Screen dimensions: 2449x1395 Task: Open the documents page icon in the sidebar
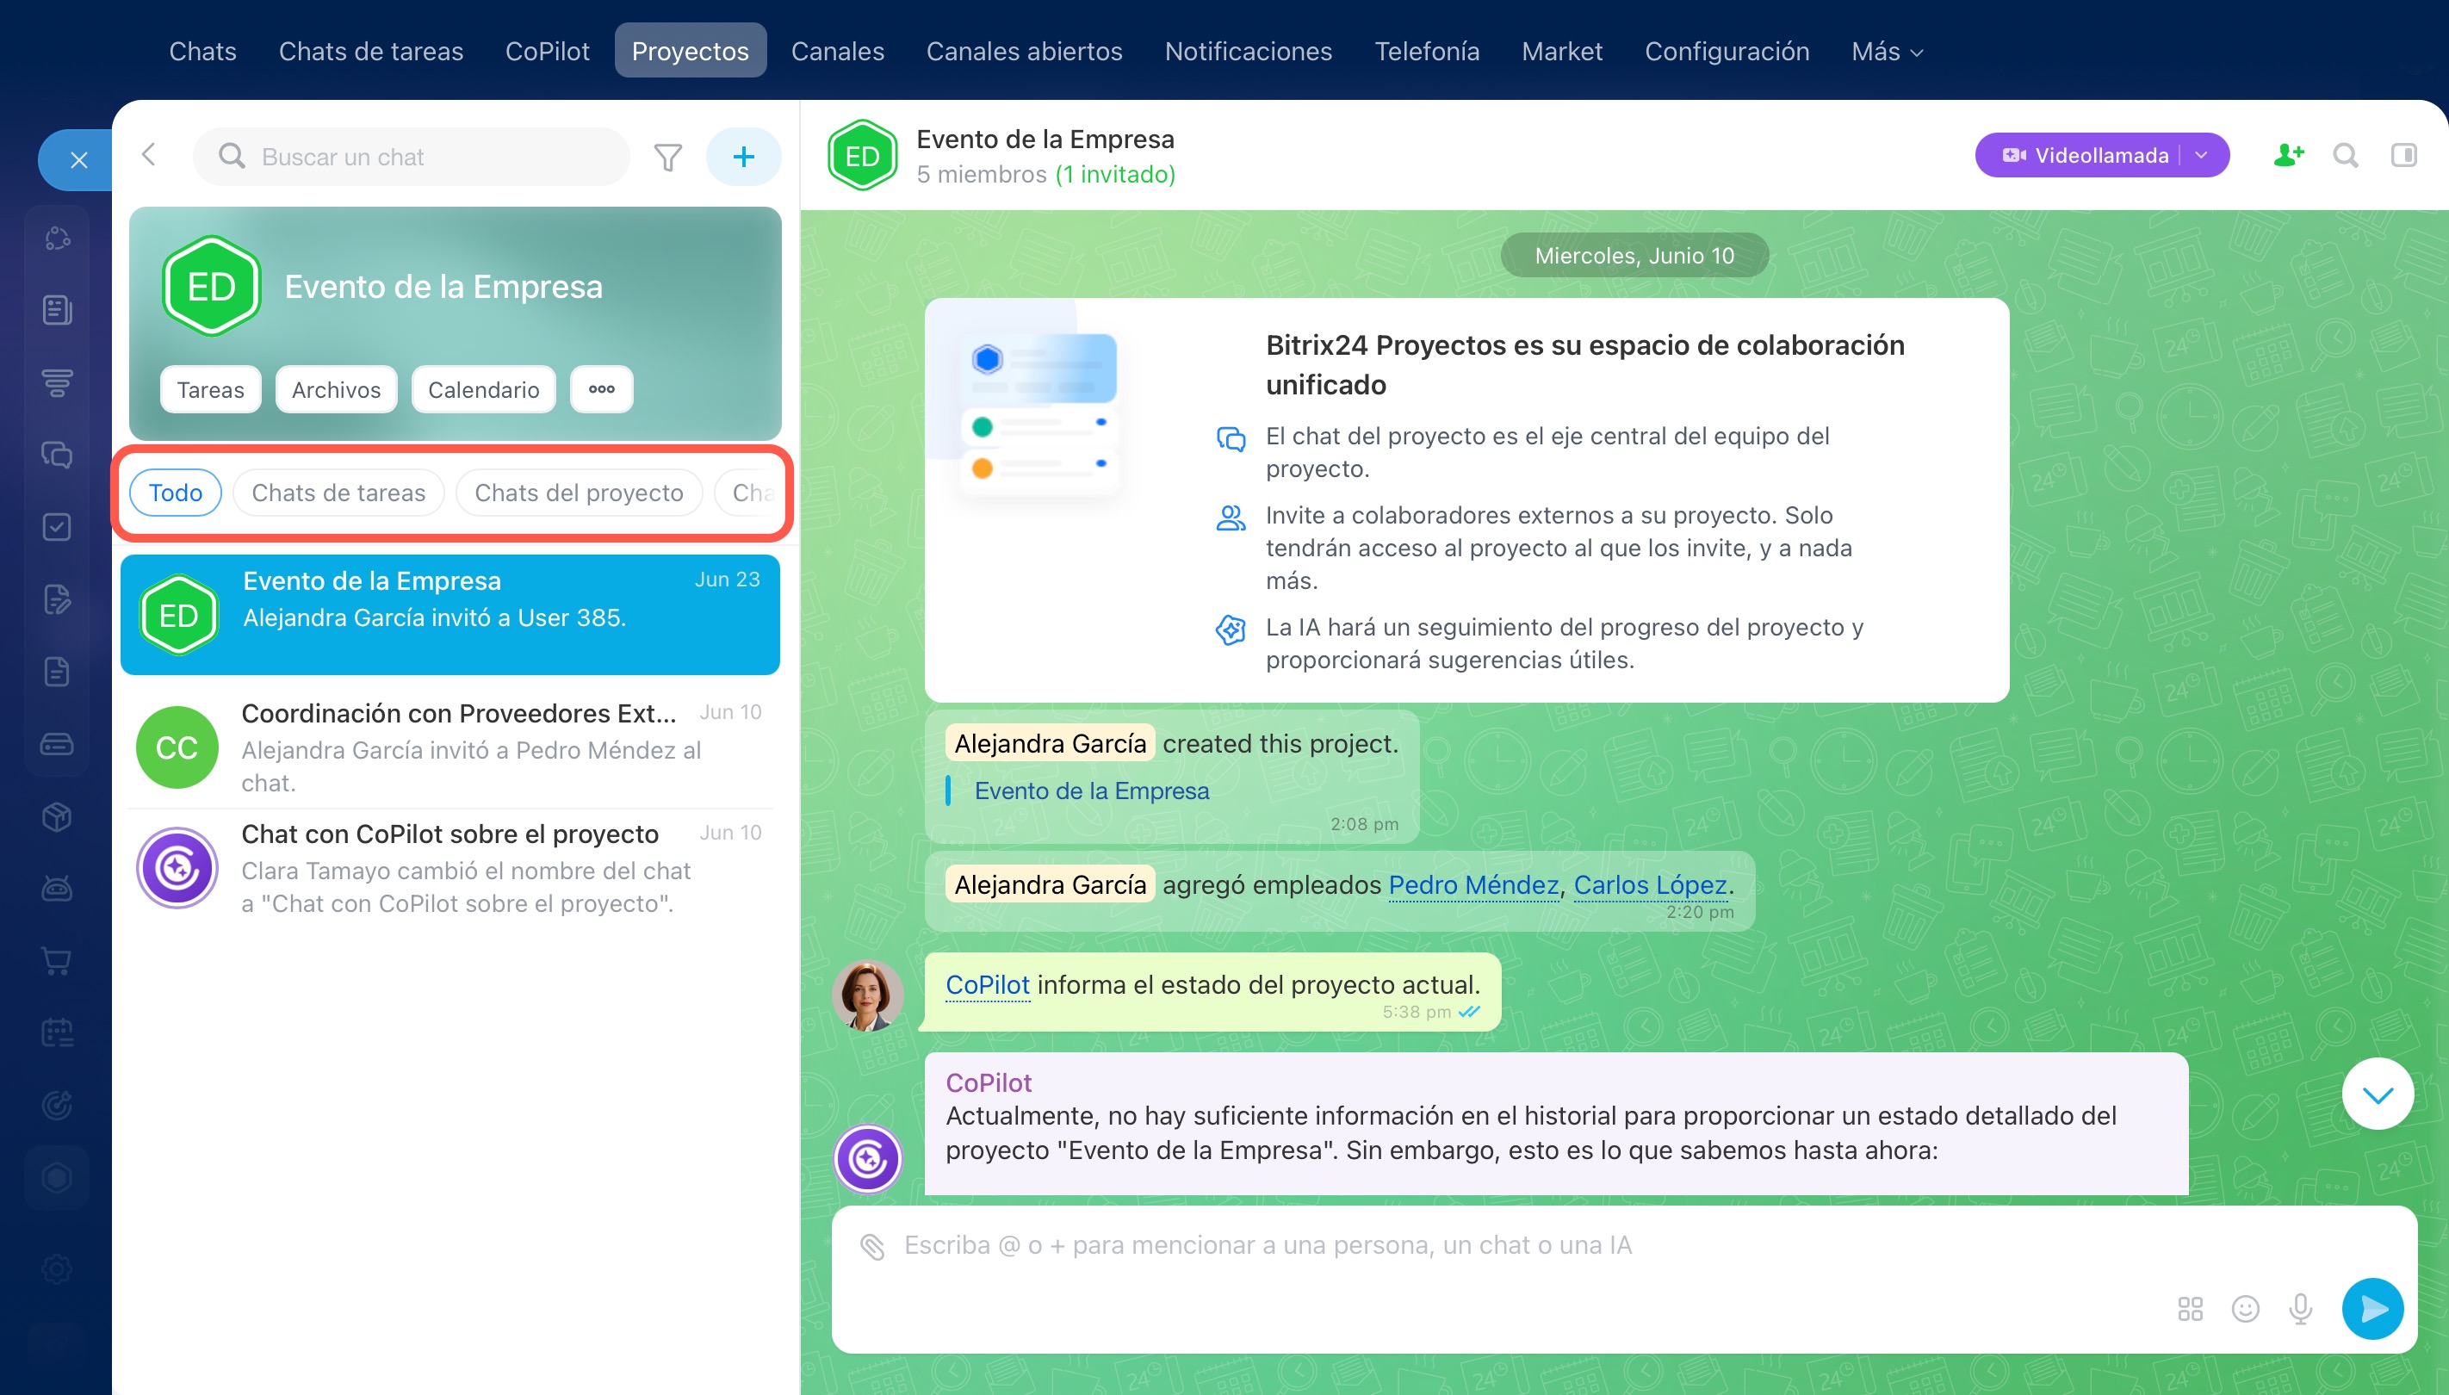point(58,672)
